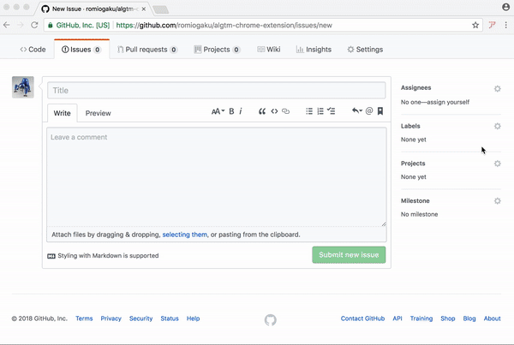Insert a numbered list
514x345 pixels.
coord(320,111)
